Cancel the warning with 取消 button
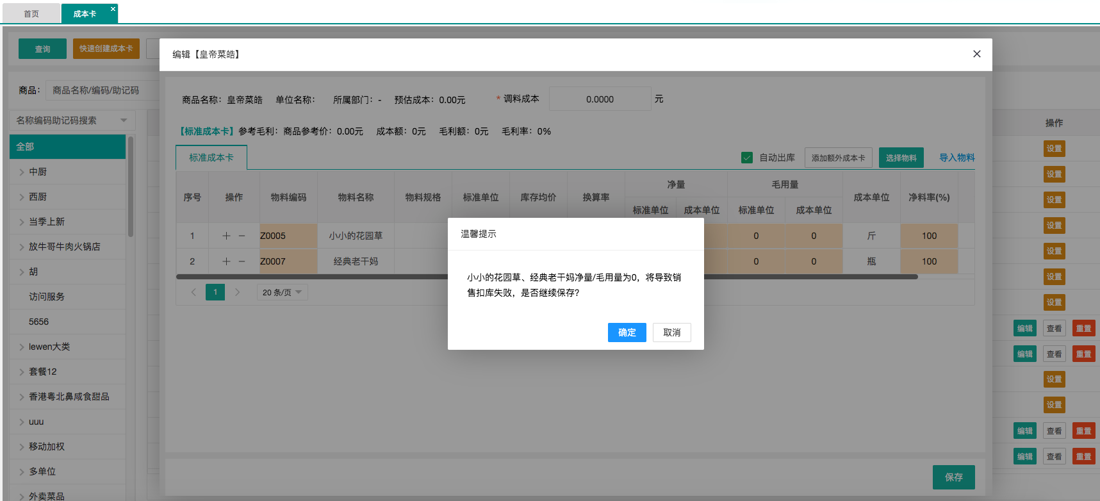The width and height of the screenshot is (1100, 501). point(671,333)
